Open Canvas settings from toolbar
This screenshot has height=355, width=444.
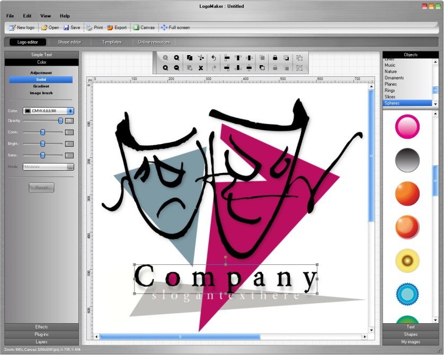(x=144, y=28)
